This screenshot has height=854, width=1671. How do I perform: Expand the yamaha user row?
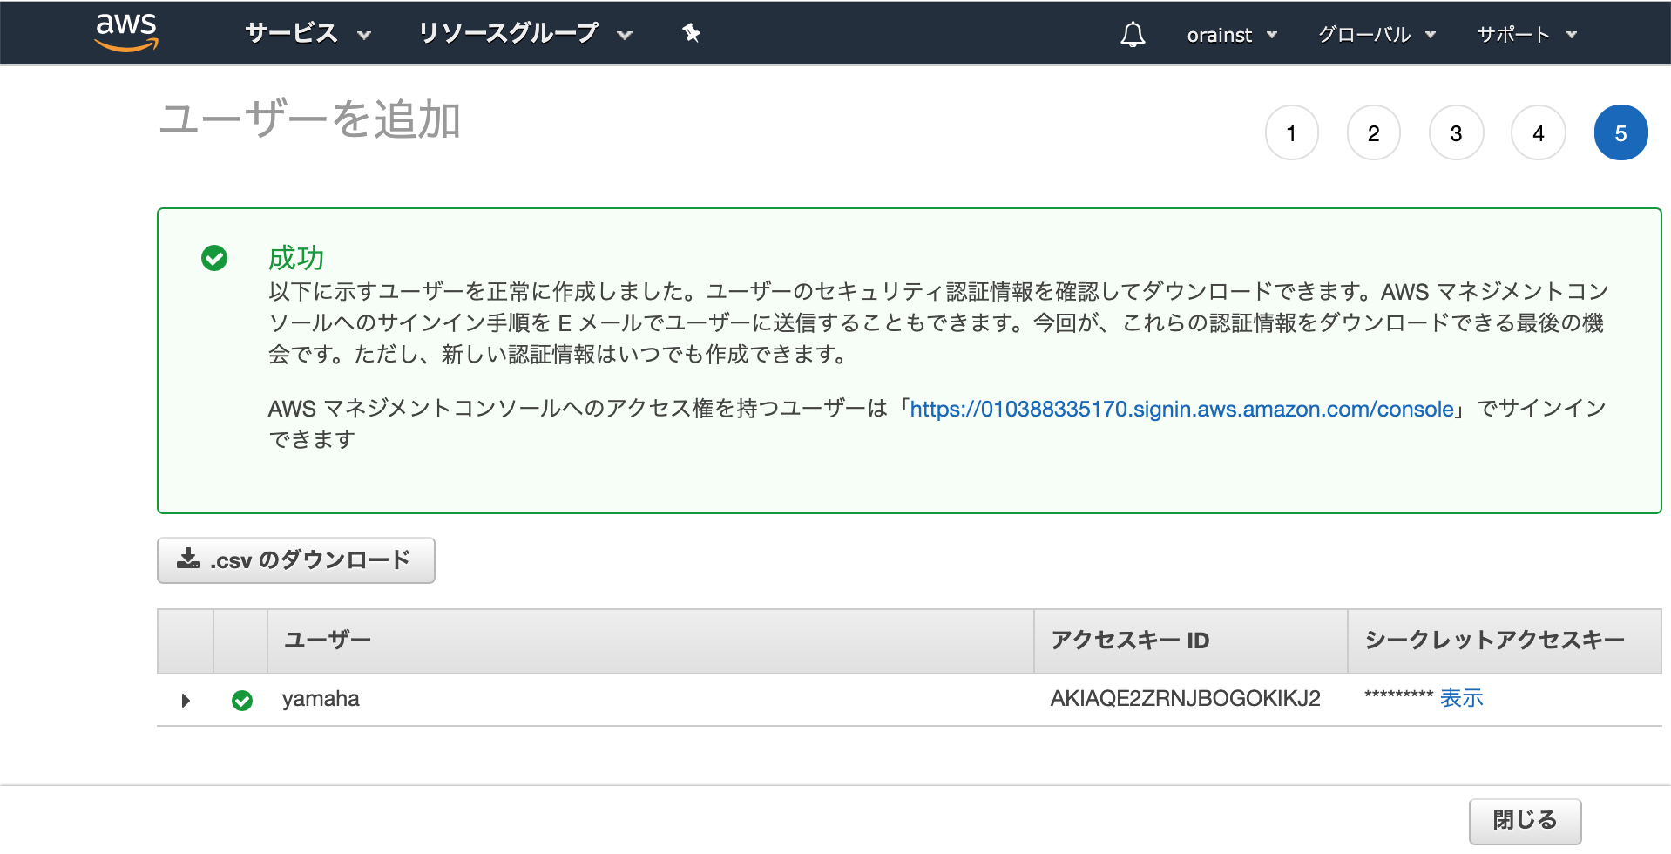point(186,700)
